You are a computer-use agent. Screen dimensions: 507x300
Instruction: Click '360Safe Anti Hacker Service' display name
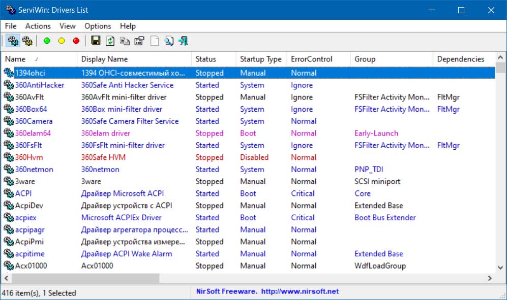pos(127,85)
